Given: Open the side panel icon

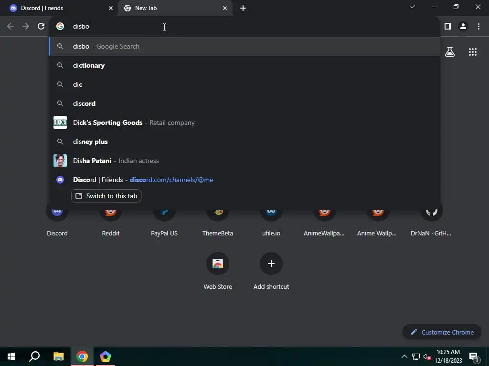Looking at the screenshot, I should click(448, 26).
